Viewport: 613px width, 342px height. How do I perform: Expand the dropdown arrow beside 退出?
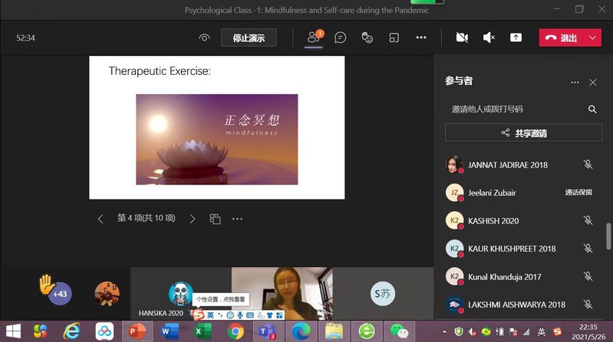click(x=592, y=37)
